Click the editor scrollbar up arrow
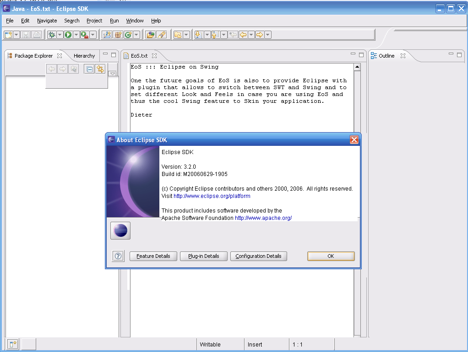 coord(357,67)
